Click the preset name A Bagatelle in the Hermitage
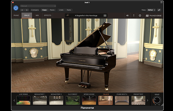The width and height of the screenshot is (173, 111). pos(86,16)
